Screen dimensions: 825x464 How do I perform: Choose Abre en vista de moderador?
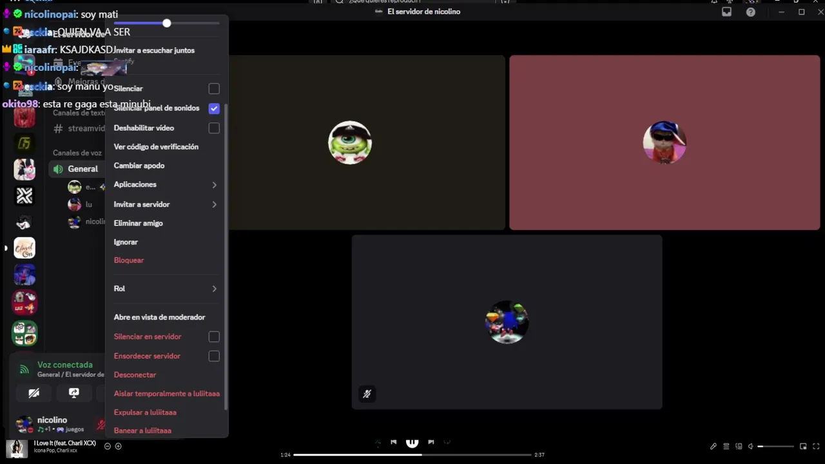coord(159,317)
